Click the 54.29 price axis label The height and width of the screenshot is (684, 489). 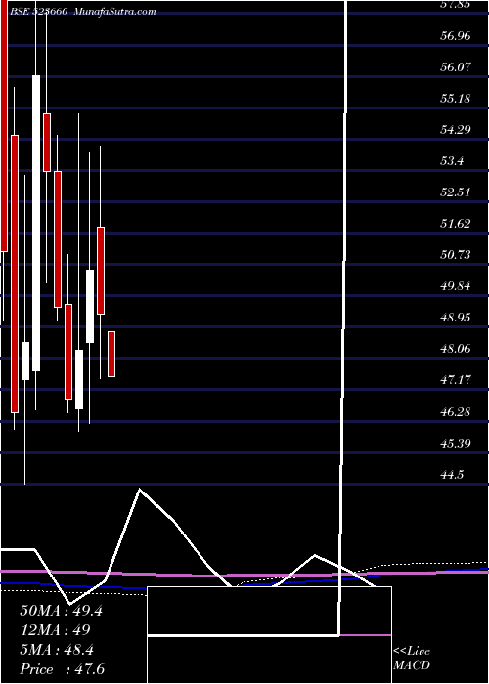tap(456, 130)
